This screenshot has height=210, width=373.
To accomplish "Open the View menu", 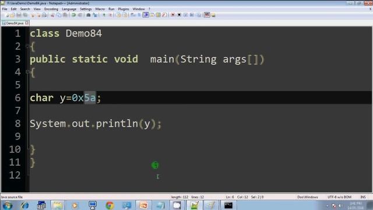I will (37, 9).
